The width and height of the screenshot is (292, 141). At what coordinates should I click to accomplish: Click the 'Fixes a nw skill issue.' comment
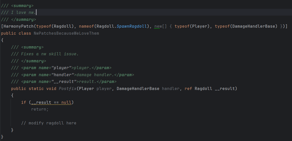50,54
